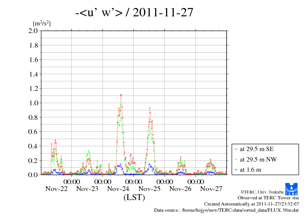Click the red legend marker for 29.5 m SE
Image resolution: width=306 pixels, height=216 pixels.
click(236, 149)
